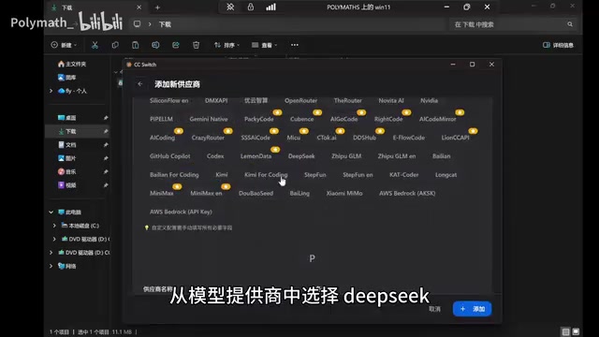
Task: Choose the Nvidia provider preset
Action: click(429, 100)
